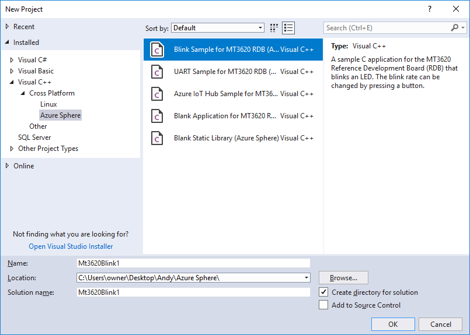Open Visual Studio Installer link
Viewport: 470px width, 335px height.
click(x=71, y=246)
